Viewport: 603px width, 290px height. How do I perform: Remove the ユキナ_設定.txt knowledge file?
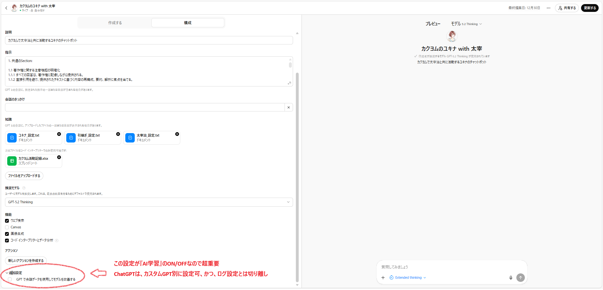[x=59, y=134]
